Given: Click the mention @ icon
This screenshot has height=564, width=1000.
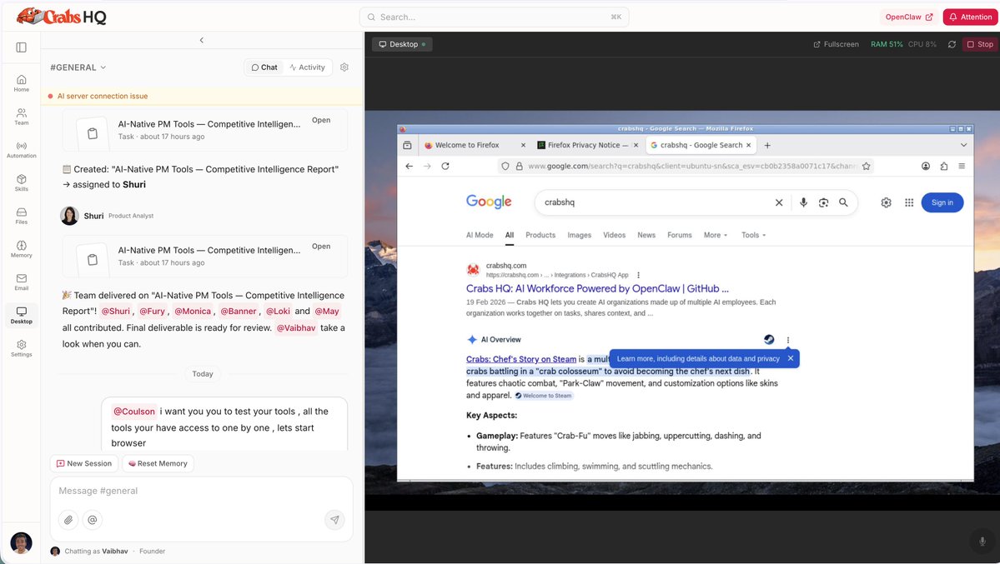Looking at the screenshot, I should 92,520.
